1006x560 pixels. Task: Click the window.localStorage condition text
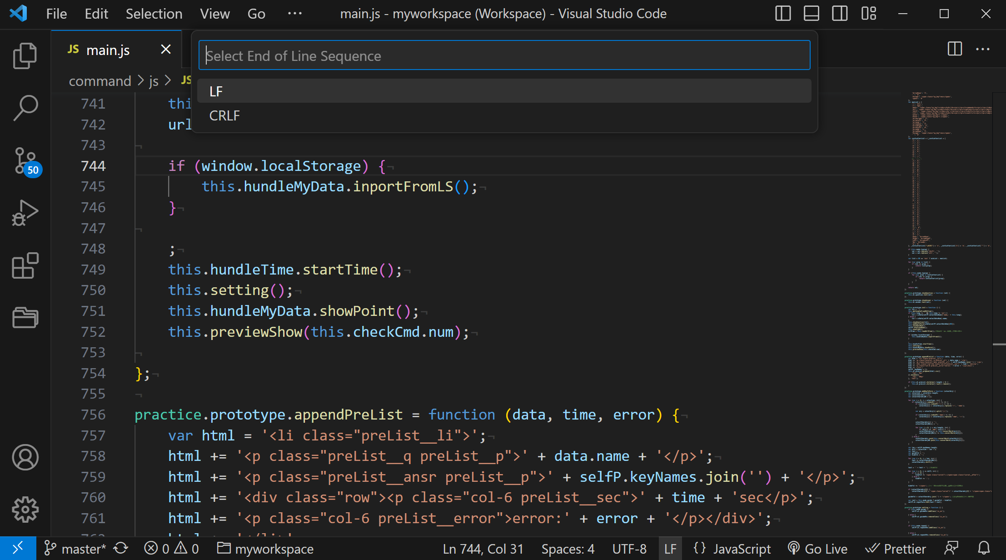point(281,166)
